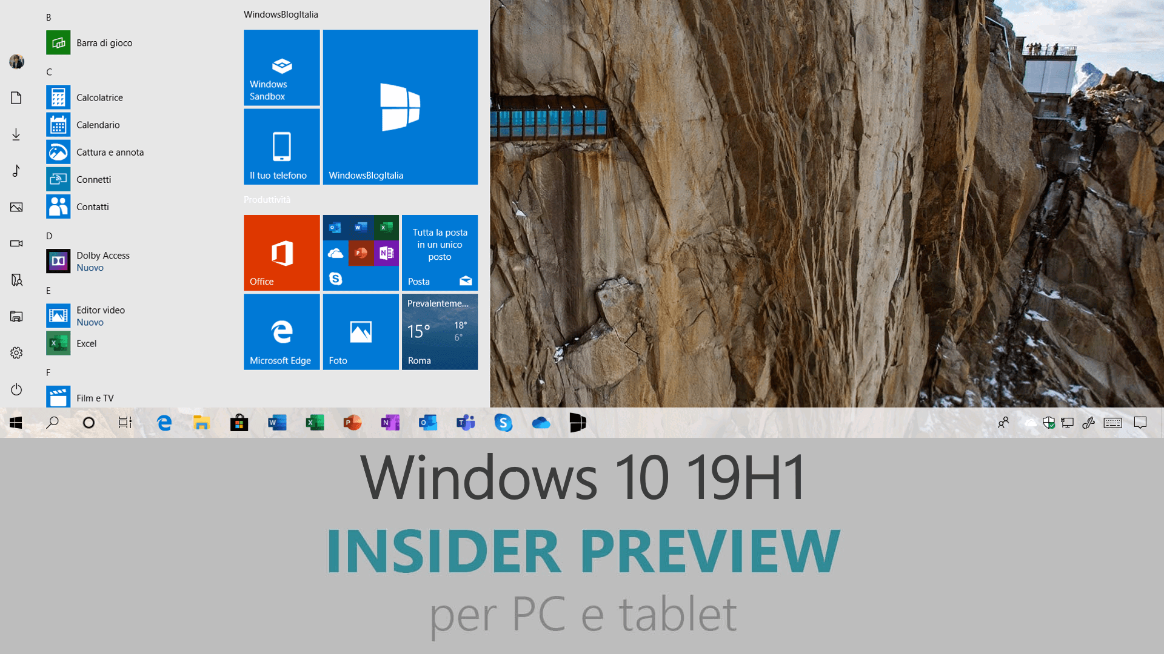Click the Windows Start button

pos(16,423)
